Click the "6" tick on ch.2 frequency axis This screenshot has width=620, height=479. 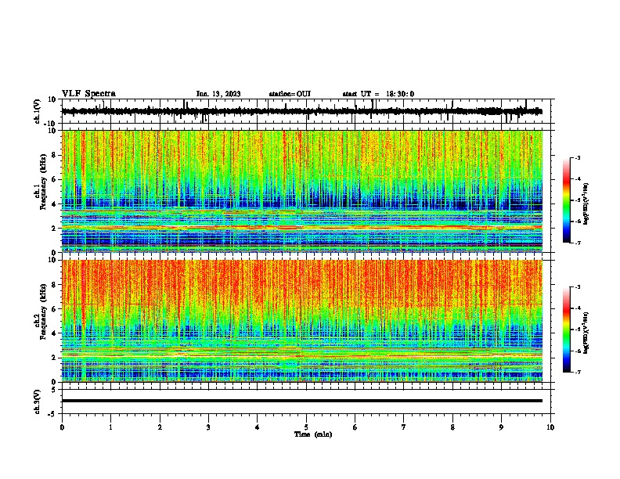[54, 309]
